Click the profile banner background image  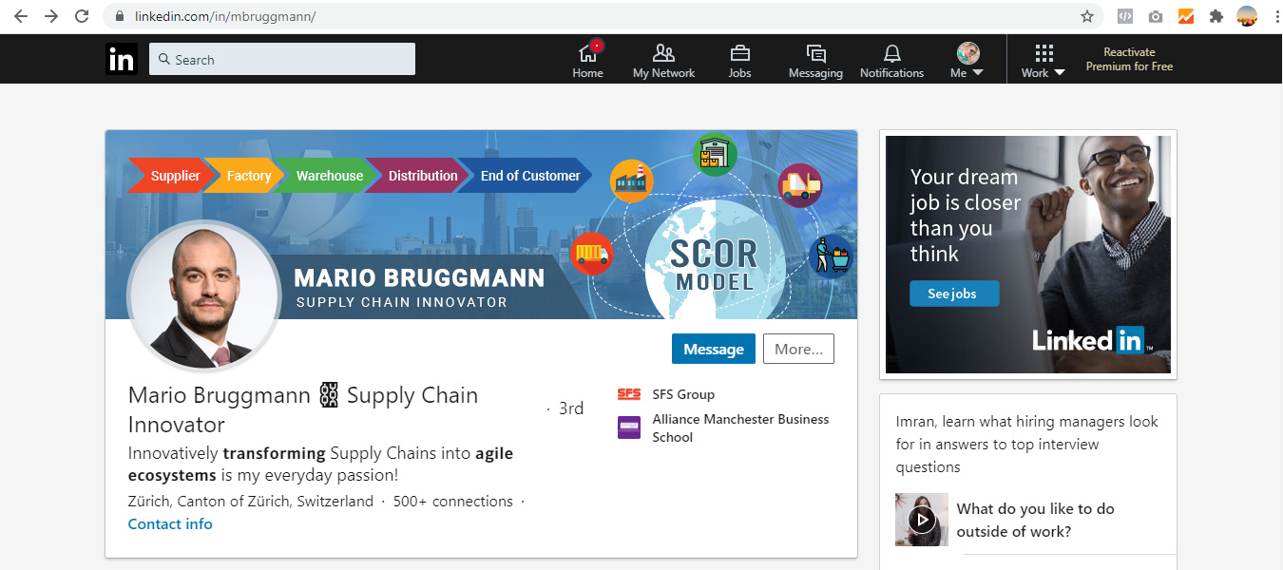[x=481, y=224]
